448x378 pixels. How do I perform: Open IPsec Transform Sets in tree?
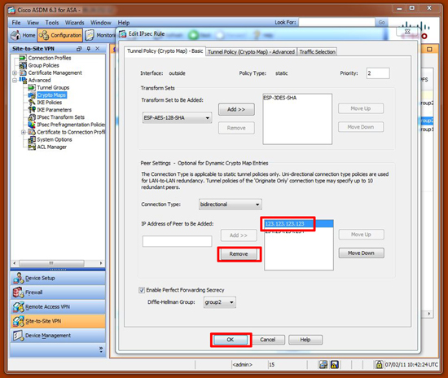click(56, 117)
